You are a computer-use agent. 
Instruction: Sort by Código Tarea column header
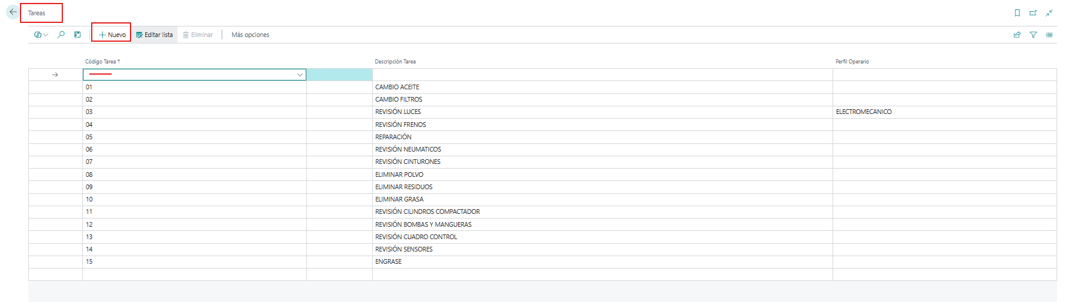pos(102,61)
